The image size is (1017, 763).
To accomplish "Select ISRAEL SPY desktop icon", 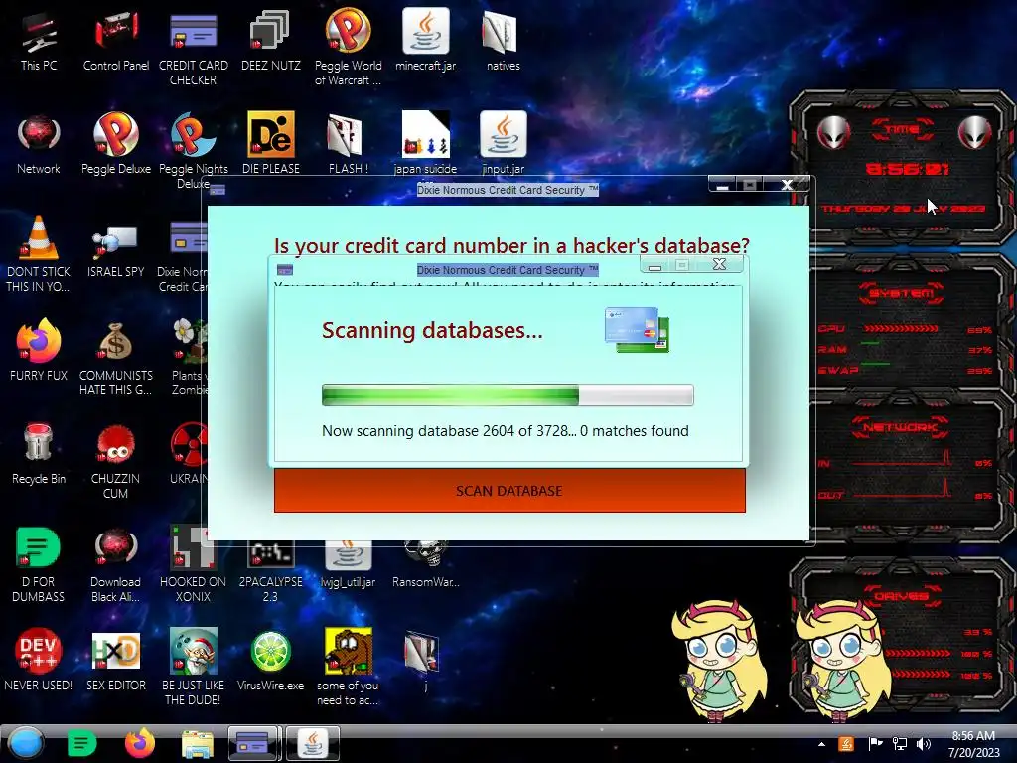I will point(116,251).
